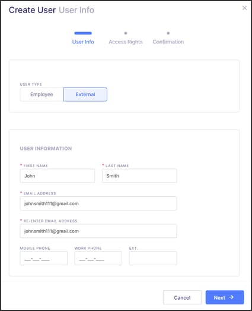Focus the Mobile Phone input
Viewport: 252px width, 311px height.
(x=44, y=258)
